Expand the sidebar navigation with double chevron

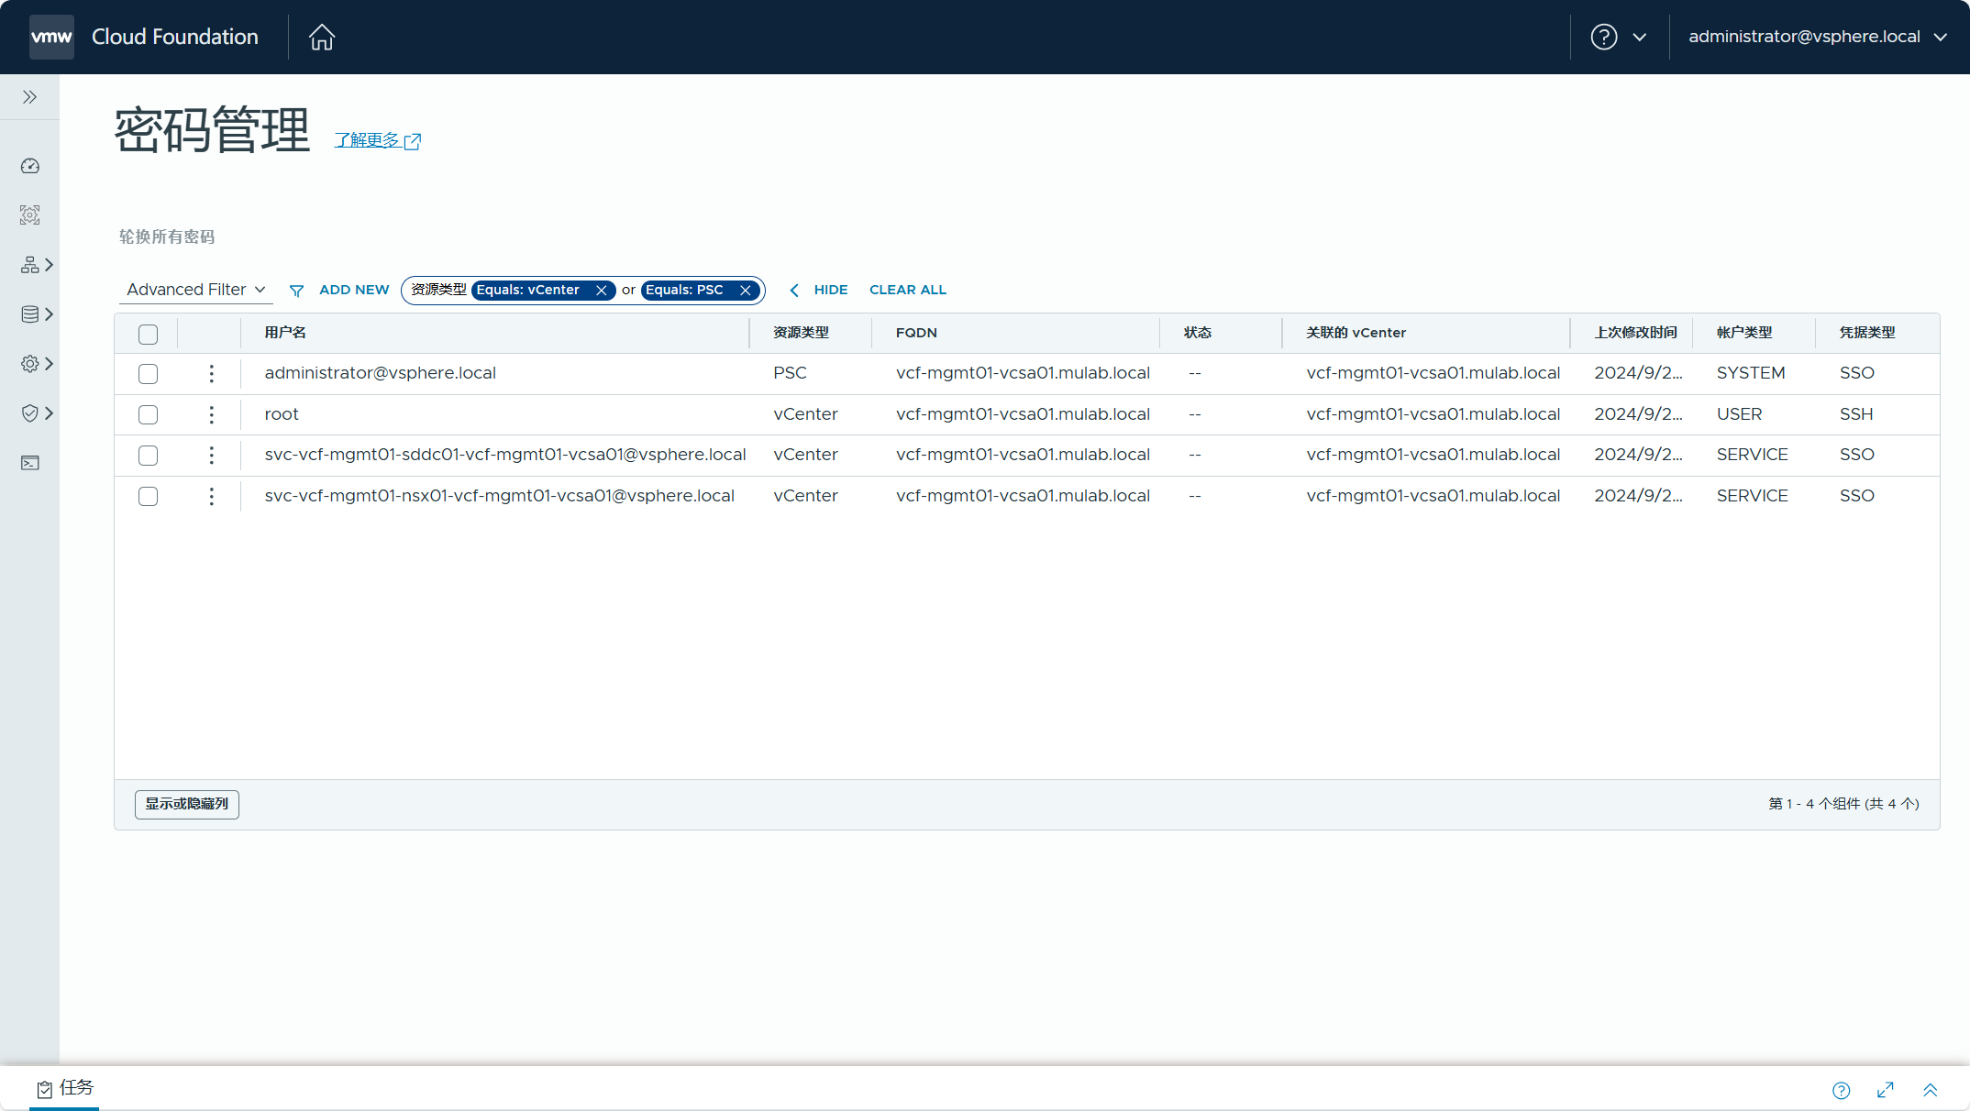pos(29,97)
